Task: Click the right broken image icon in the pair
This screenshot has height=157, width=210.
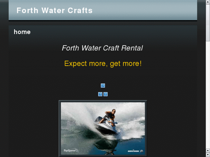Action: coord(105,94)
